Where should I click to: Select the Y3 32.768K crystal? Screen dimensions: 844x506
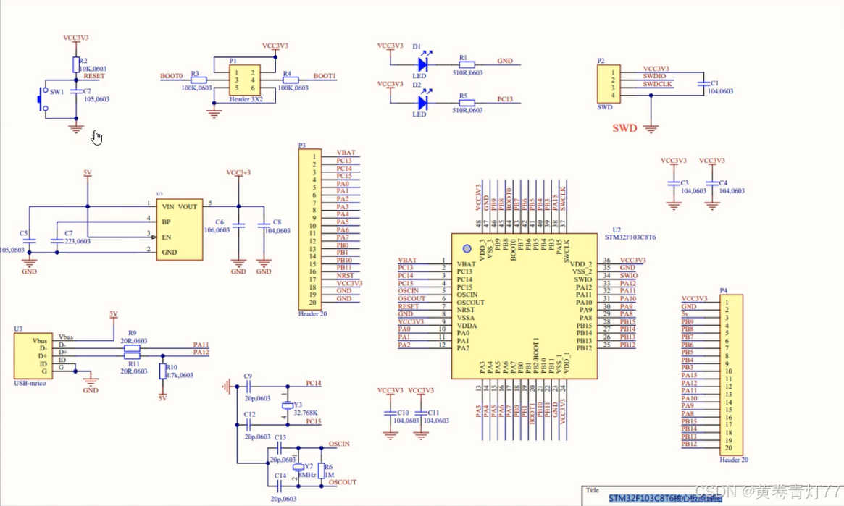(288, 405)
